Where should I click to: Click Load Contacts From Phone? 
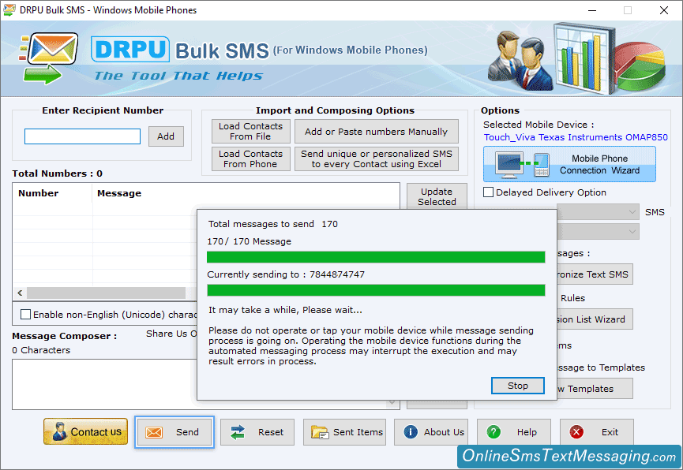[x=251, y=159]
